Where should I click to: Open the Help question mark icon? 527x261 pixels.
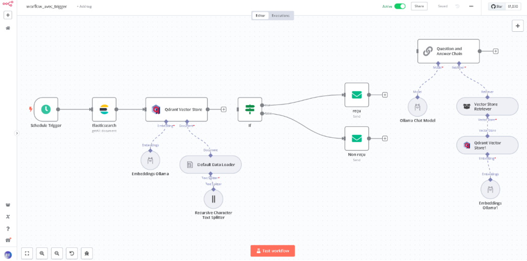(8, 229)
